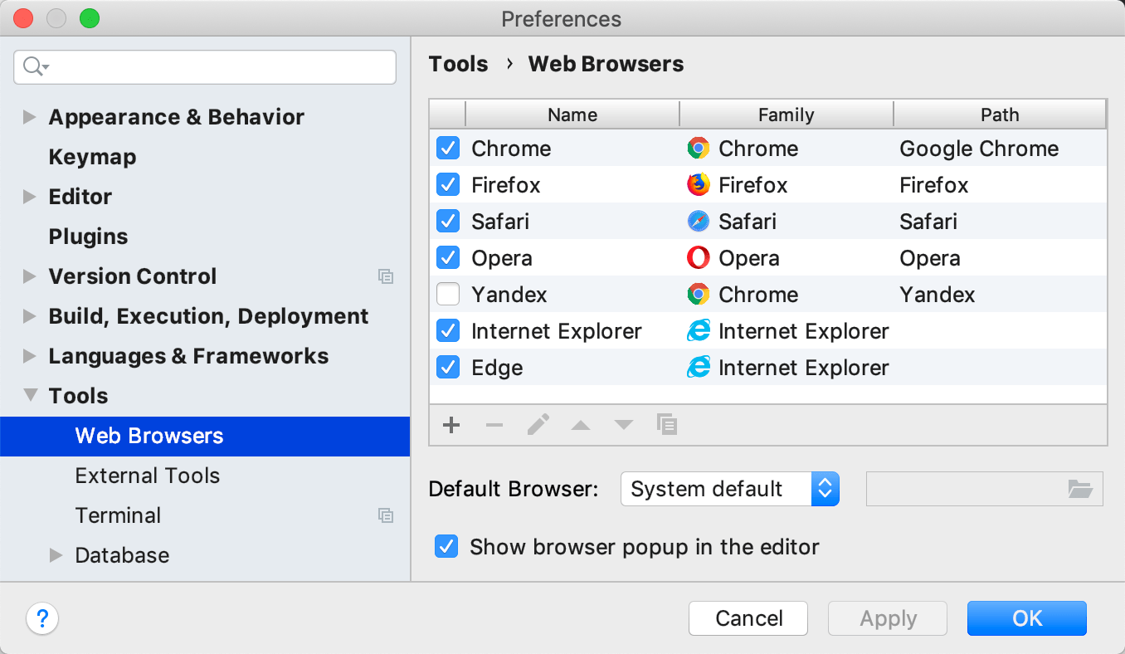Open the Keymap settings page

(91, 156)
